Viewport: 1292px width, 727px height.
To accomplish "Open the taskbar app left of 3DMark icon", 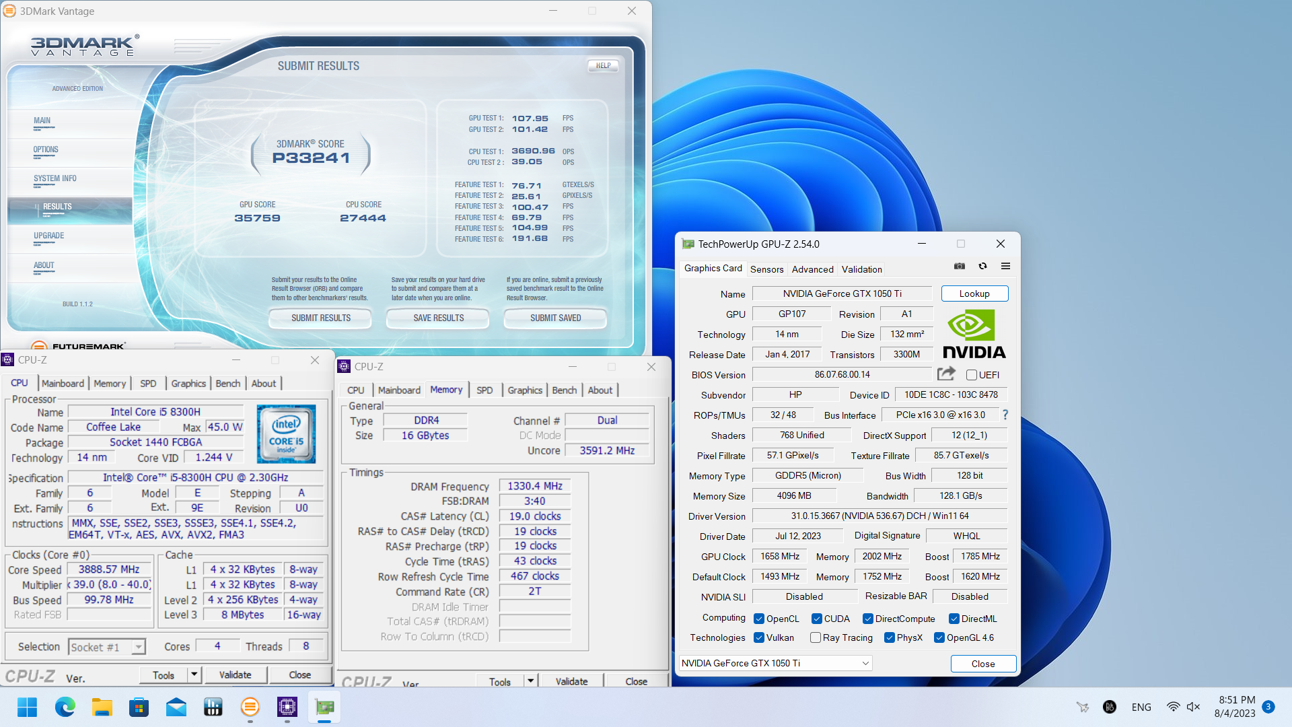I will 213,707.
